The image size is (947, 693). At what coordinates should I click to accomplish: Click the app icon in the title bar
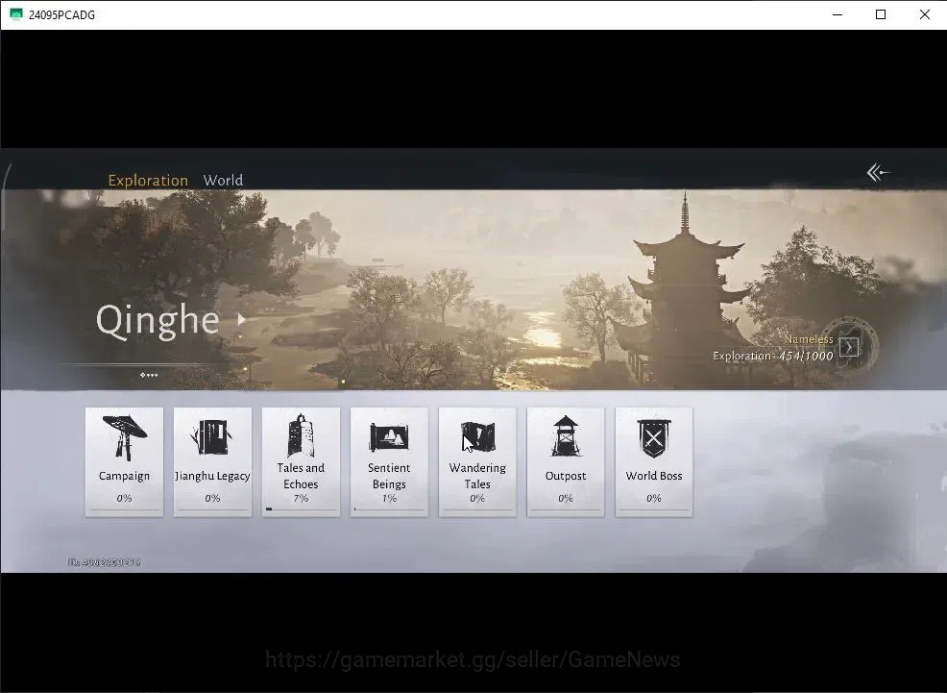[x=16, y=14]
